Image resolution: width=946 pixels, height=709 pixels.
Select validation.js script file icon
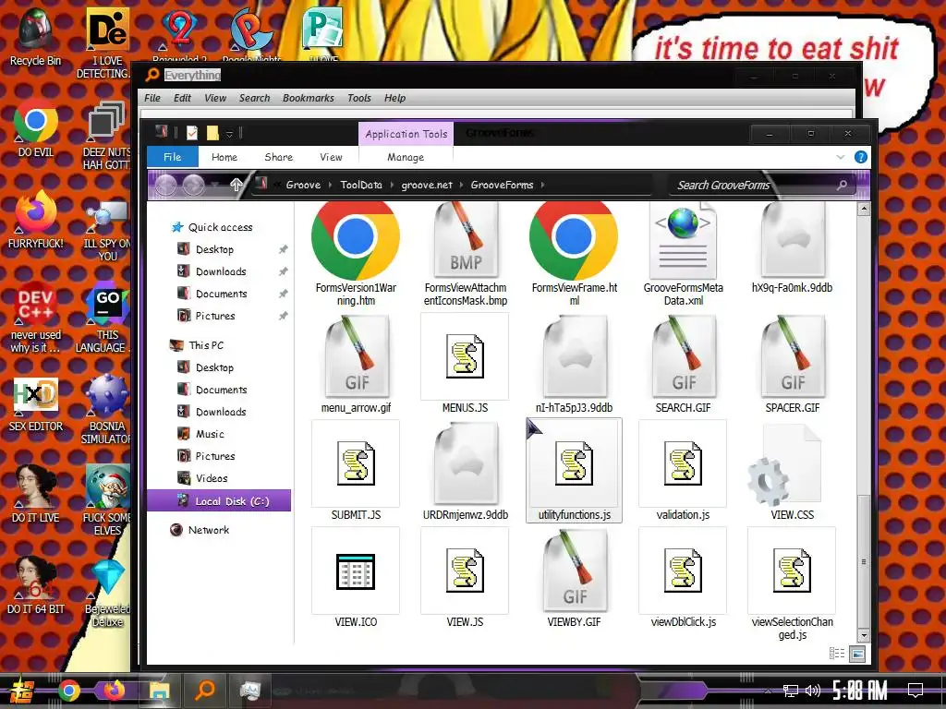click(x=683, y=463)
